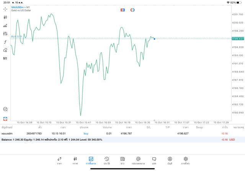The image size is (245, 171).
Task: Switch to the ประวัติ (History) tab
Action: pos(107,161)
